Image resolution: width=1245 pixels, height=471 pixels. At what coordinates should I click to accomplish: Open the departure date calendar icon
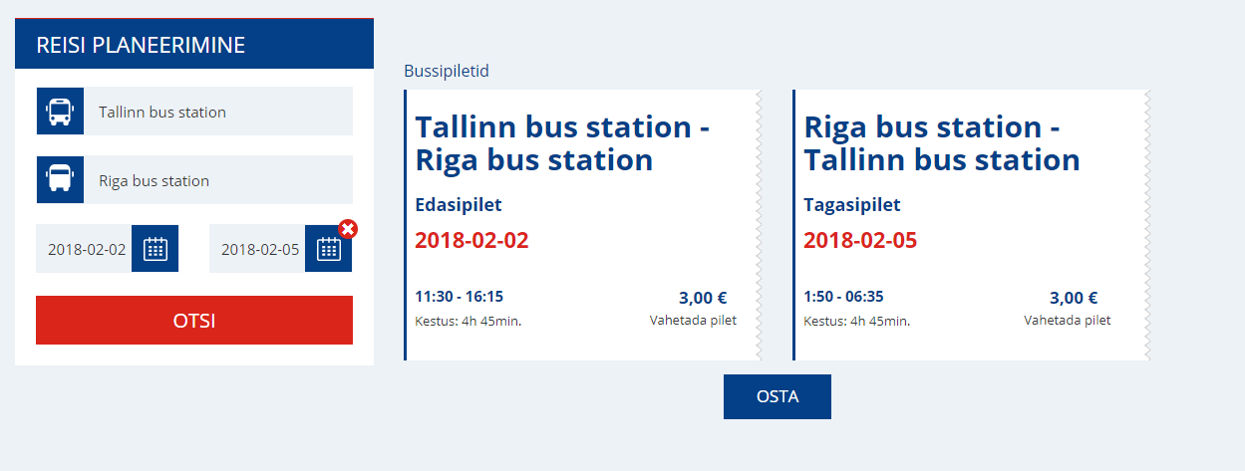point(155,248)
